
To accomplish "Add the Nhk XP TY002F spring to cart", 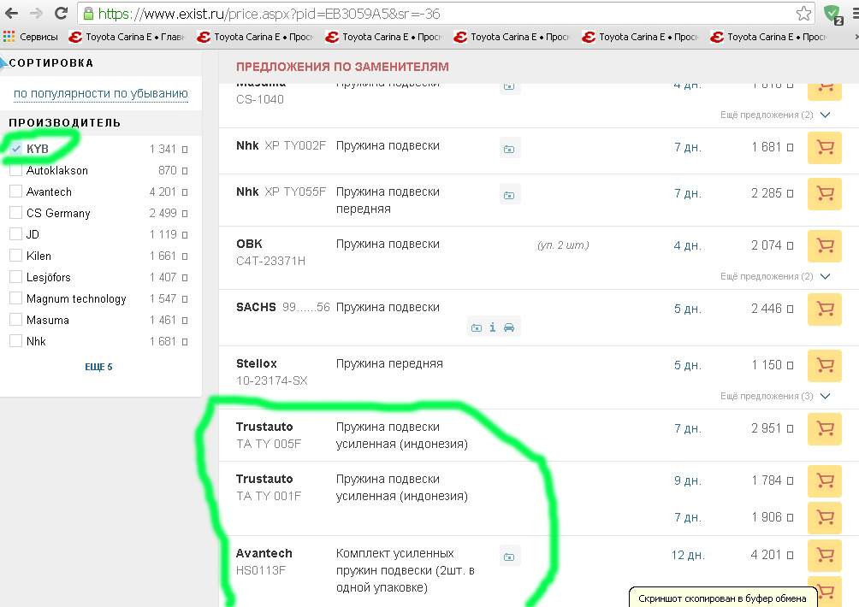I will click(x=825, y=147).
